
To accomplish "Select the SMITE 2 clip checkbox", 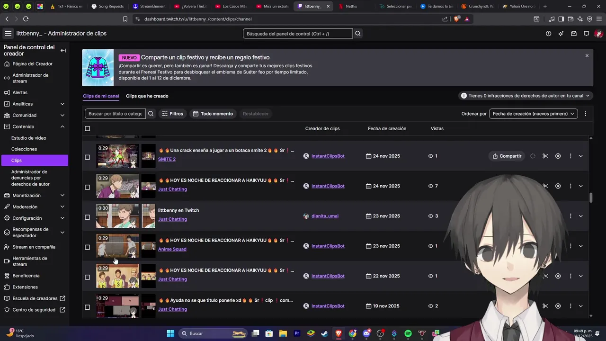I will point(87,157).
